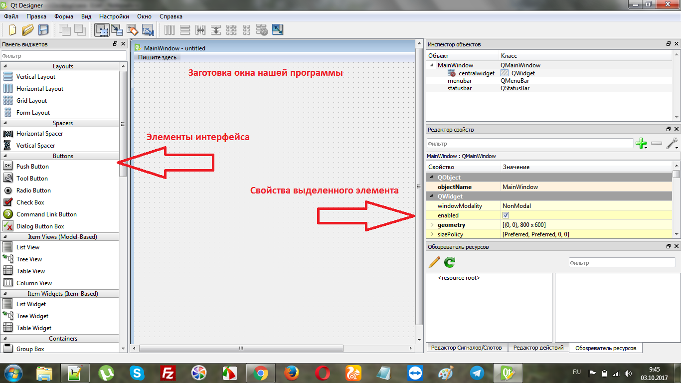Click the resource browser filter field
The width and height of the screenshot is (681, 383).
622,262
